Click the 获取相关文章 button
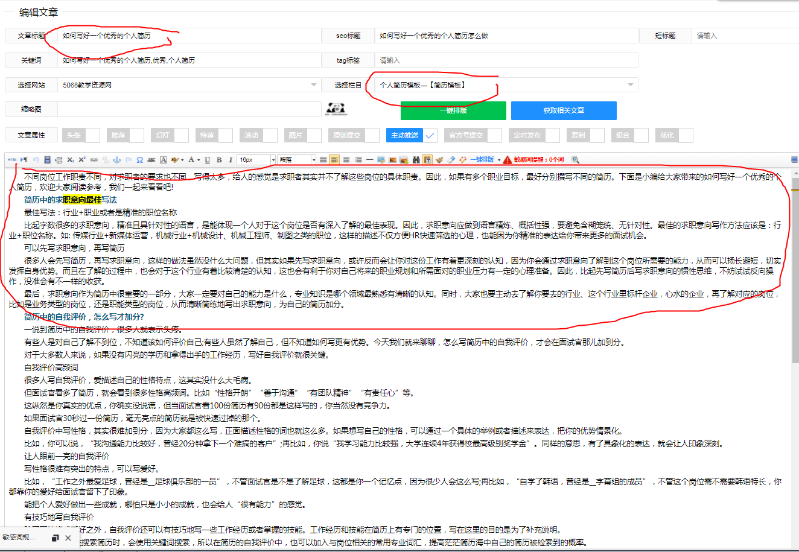The width and height of the screenshot is (799, 552). point(564,110)
